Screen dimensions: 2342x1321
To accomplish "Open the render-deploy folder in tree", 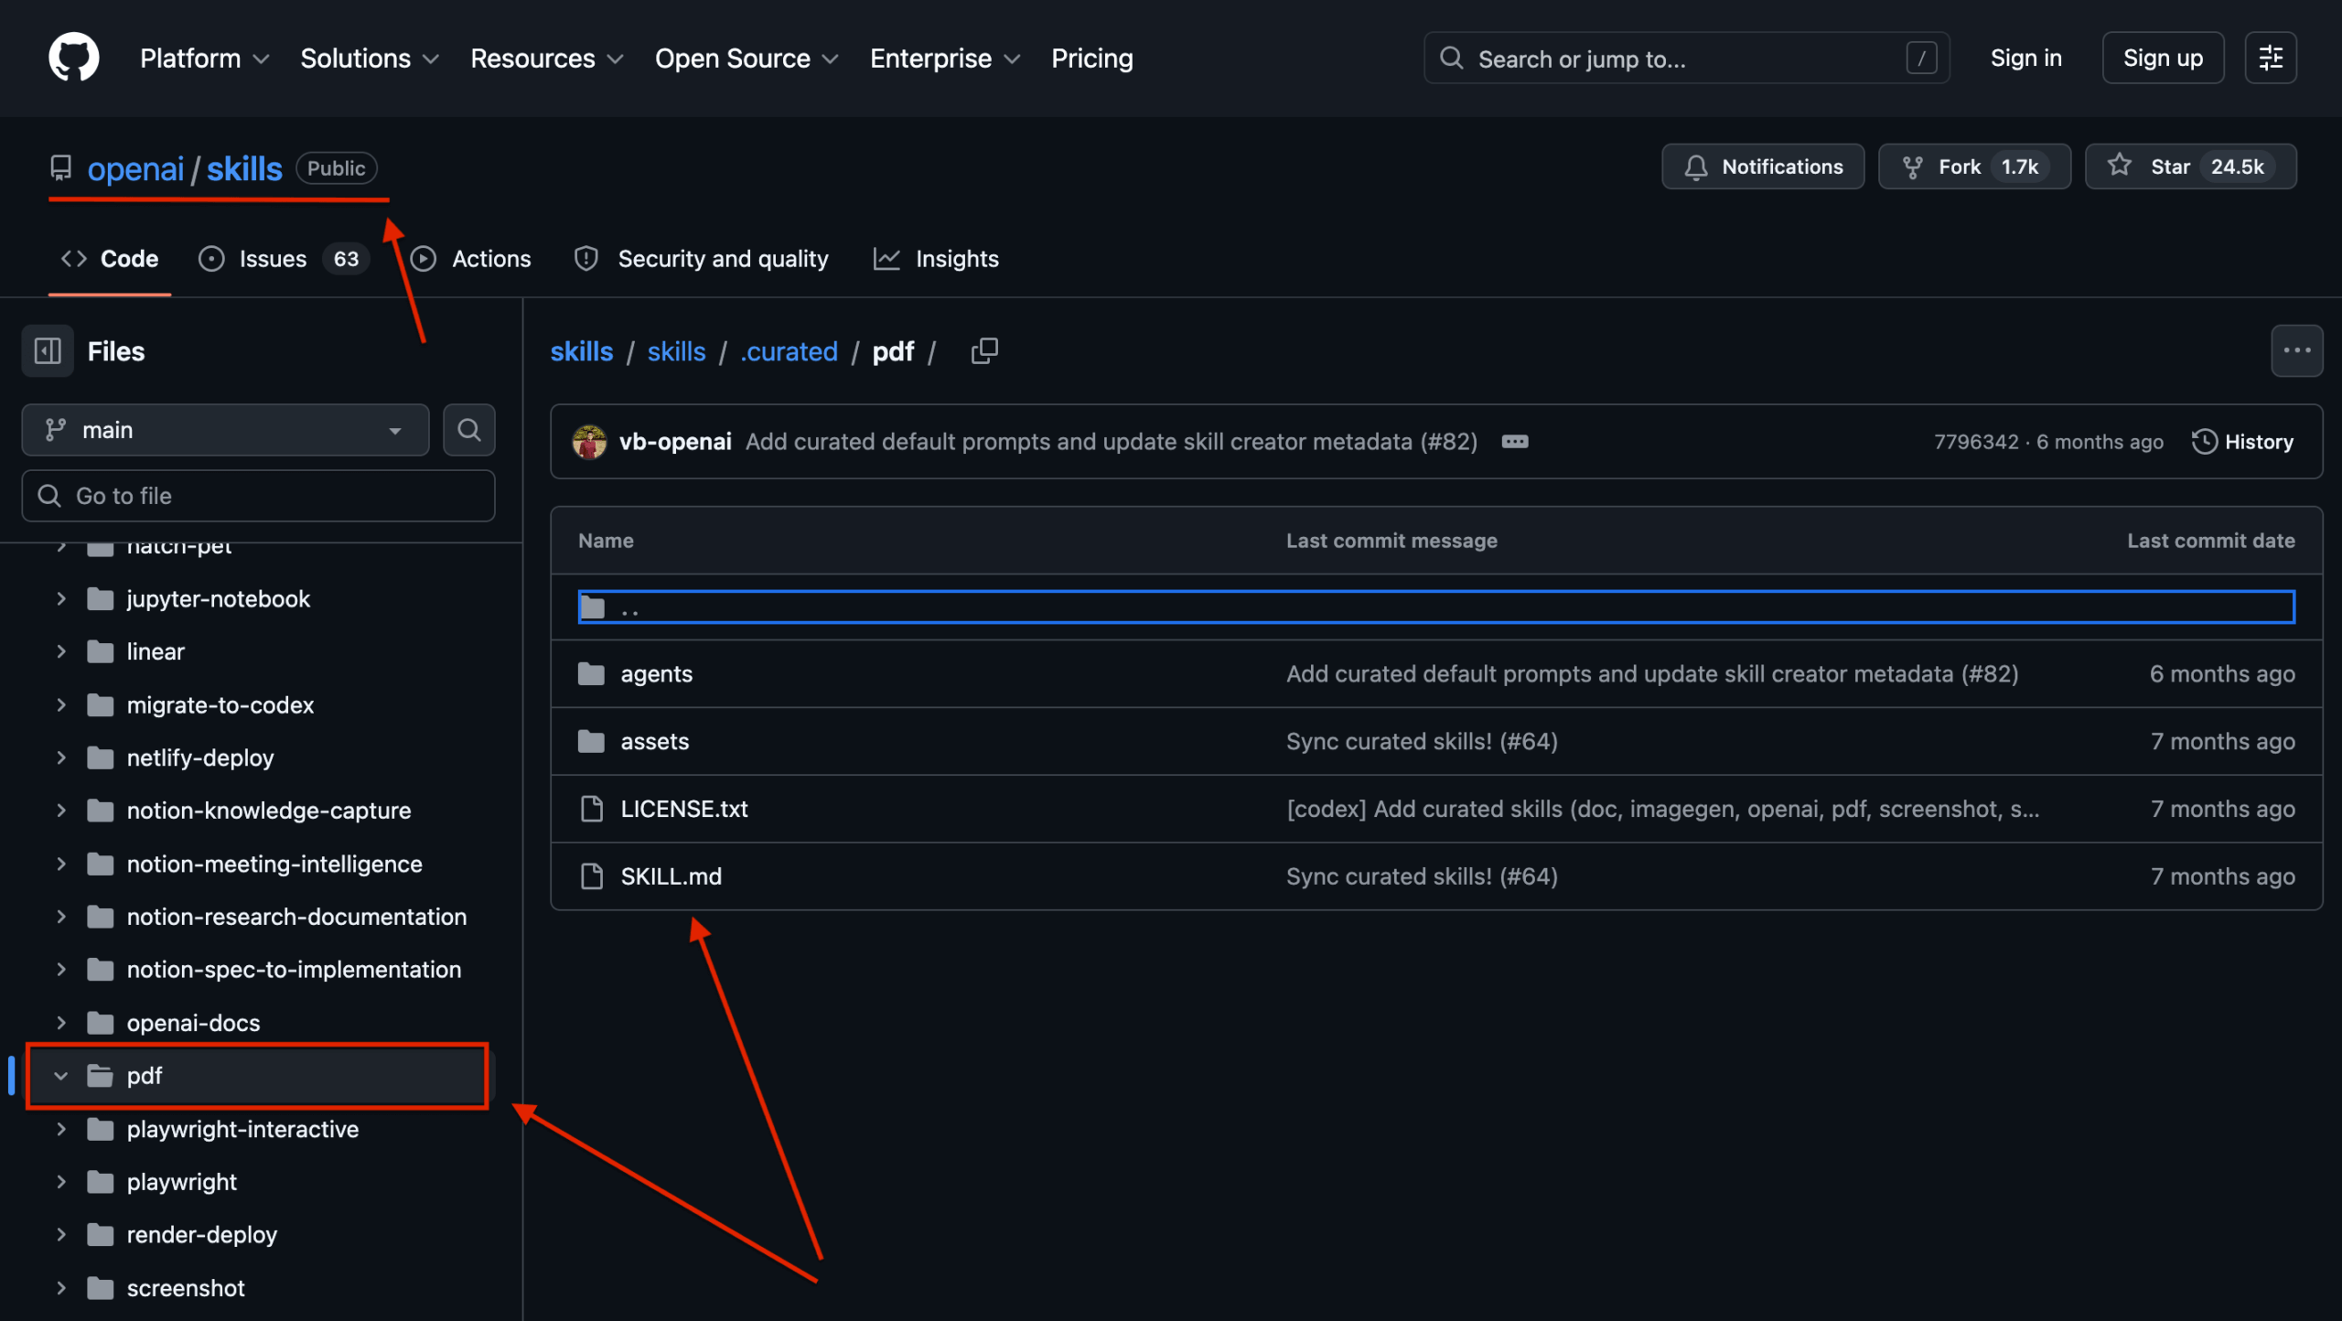I will 201,1235.
